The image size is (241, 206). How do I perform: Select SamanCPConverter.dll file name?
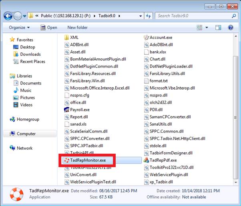[170, 117]
